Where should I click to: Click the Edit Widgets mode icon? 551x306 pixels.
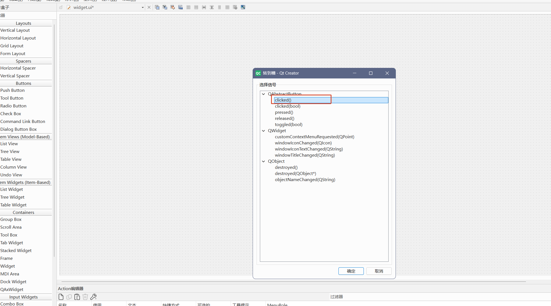coord(157,7)
